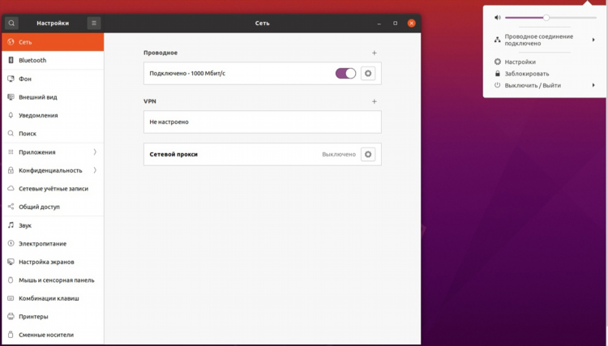Screen dimensions: 608x346
Task: Click the Принтеры printer icon
Action: [11, 316]
